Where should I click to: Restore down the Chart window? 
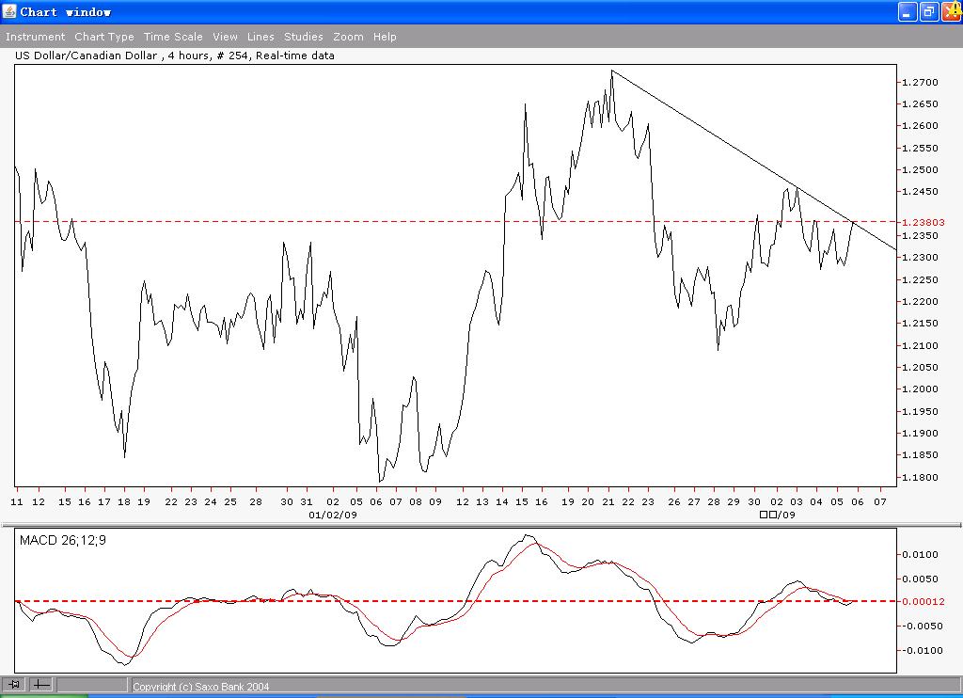tap(928, 11)
